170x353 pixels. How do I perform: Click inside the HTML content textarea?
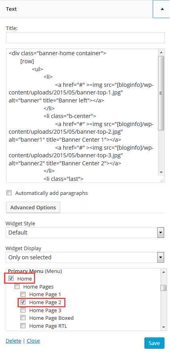click(82, 116)
